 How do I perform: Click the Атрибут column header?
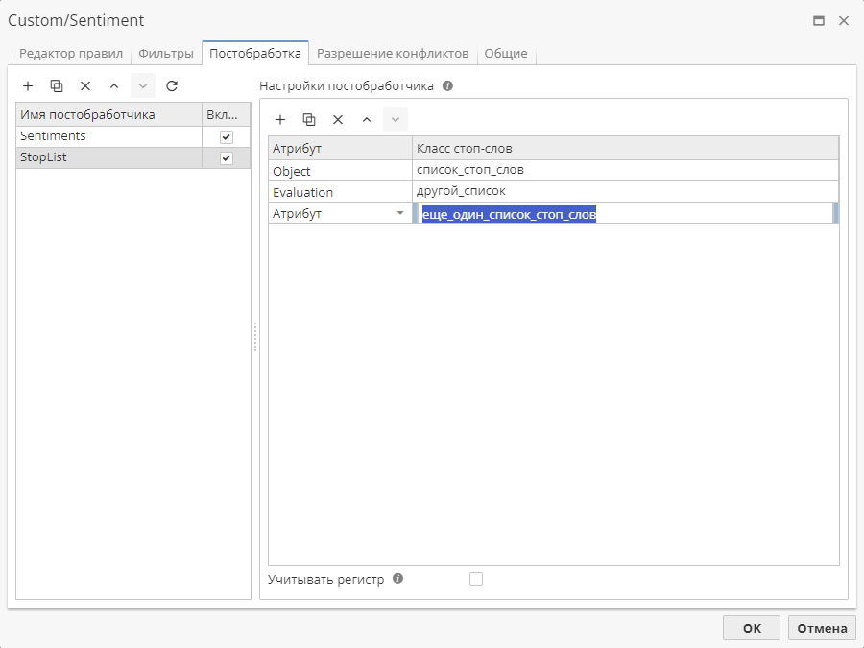(x=341, y=148)
